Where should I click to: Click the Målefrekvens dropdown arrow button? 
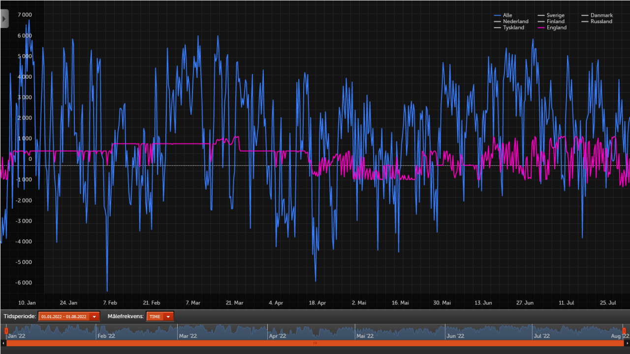click(168, 317)
